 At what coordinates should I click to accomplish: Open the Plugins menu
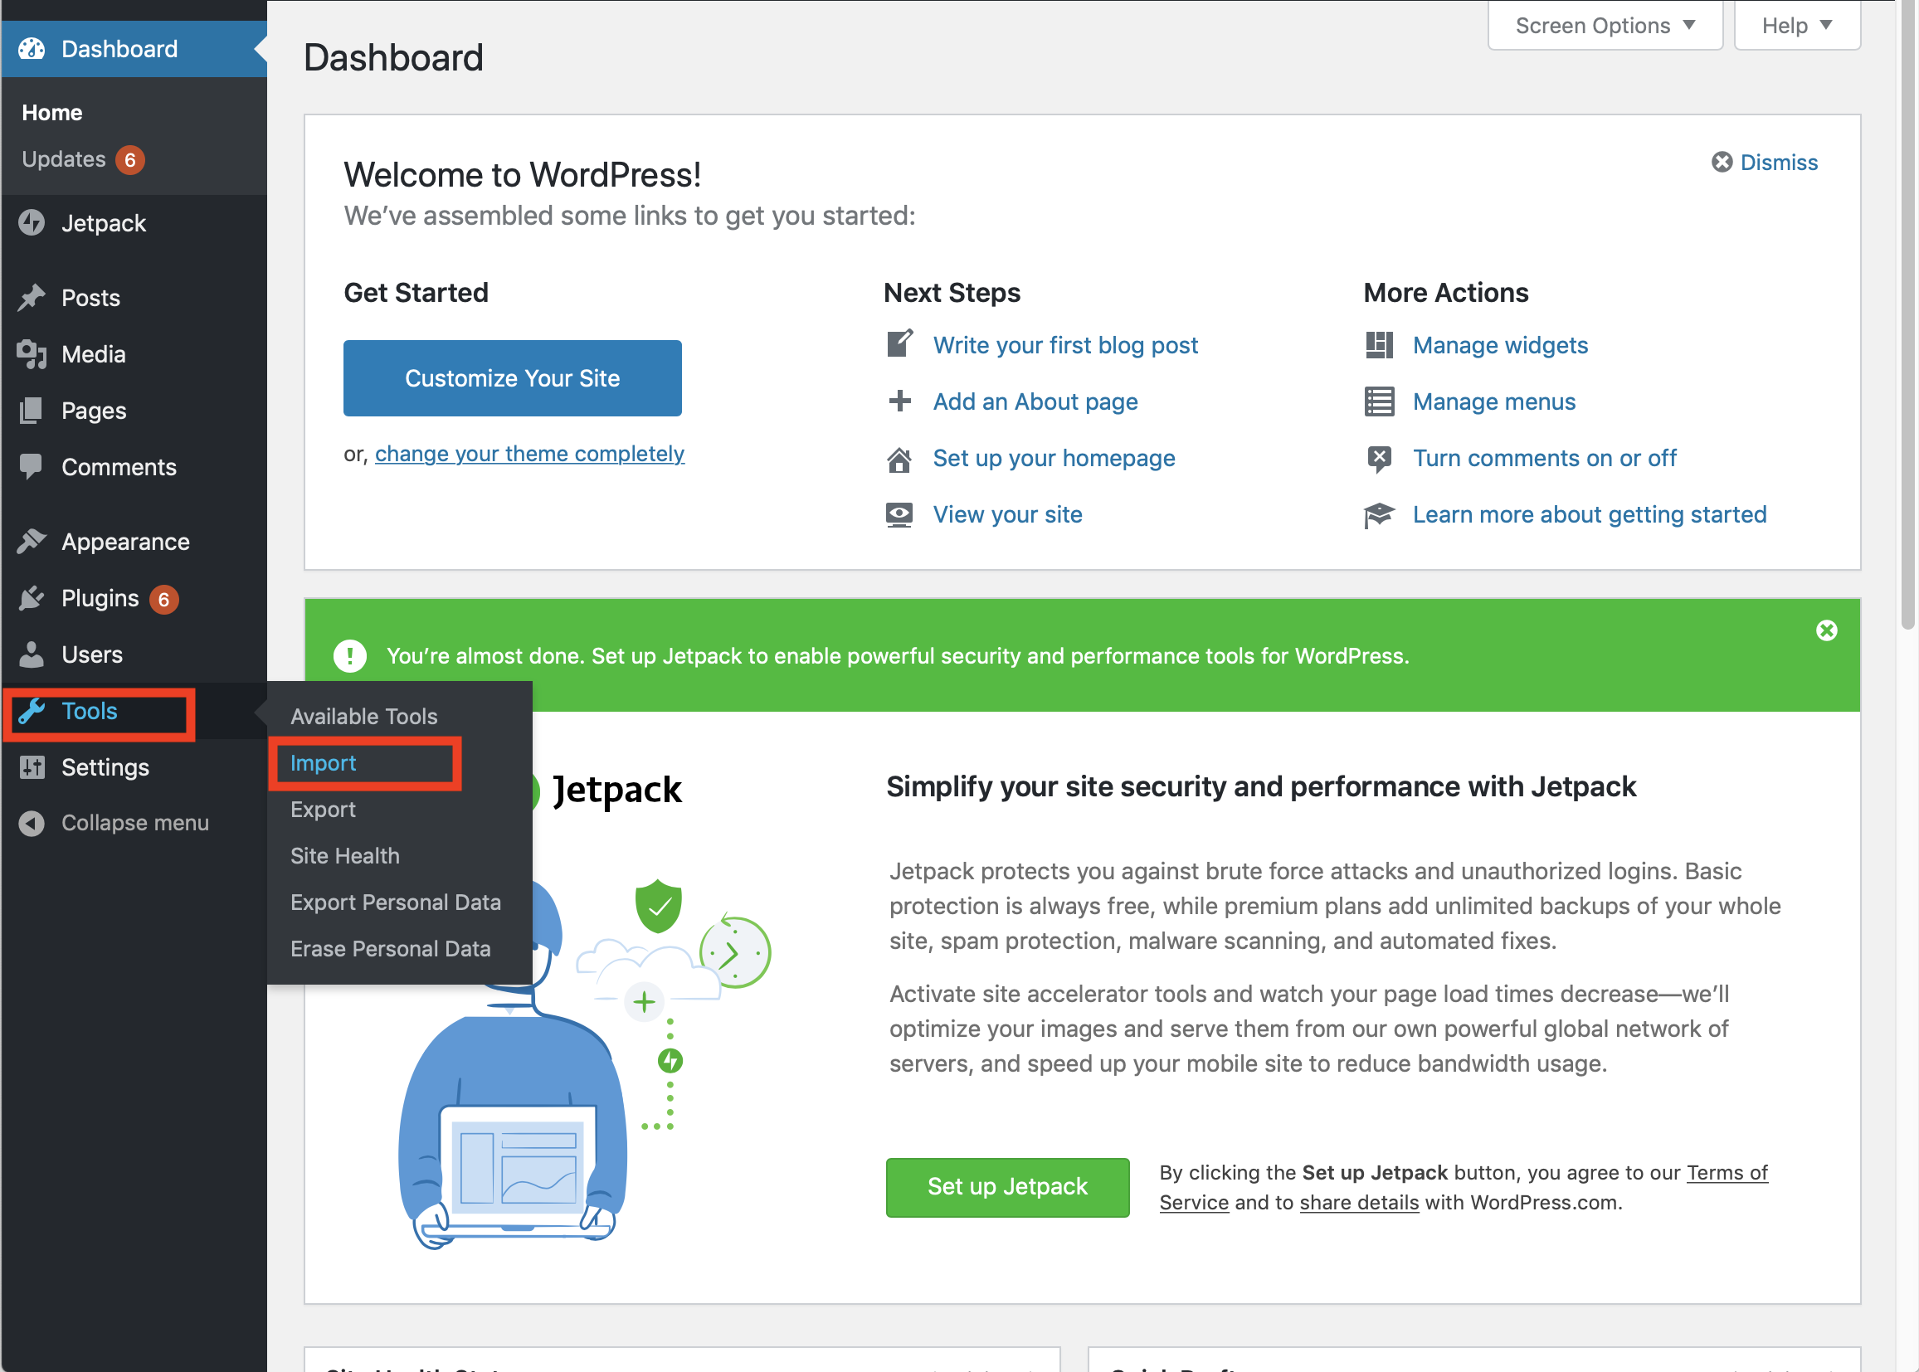click(134, 598)
